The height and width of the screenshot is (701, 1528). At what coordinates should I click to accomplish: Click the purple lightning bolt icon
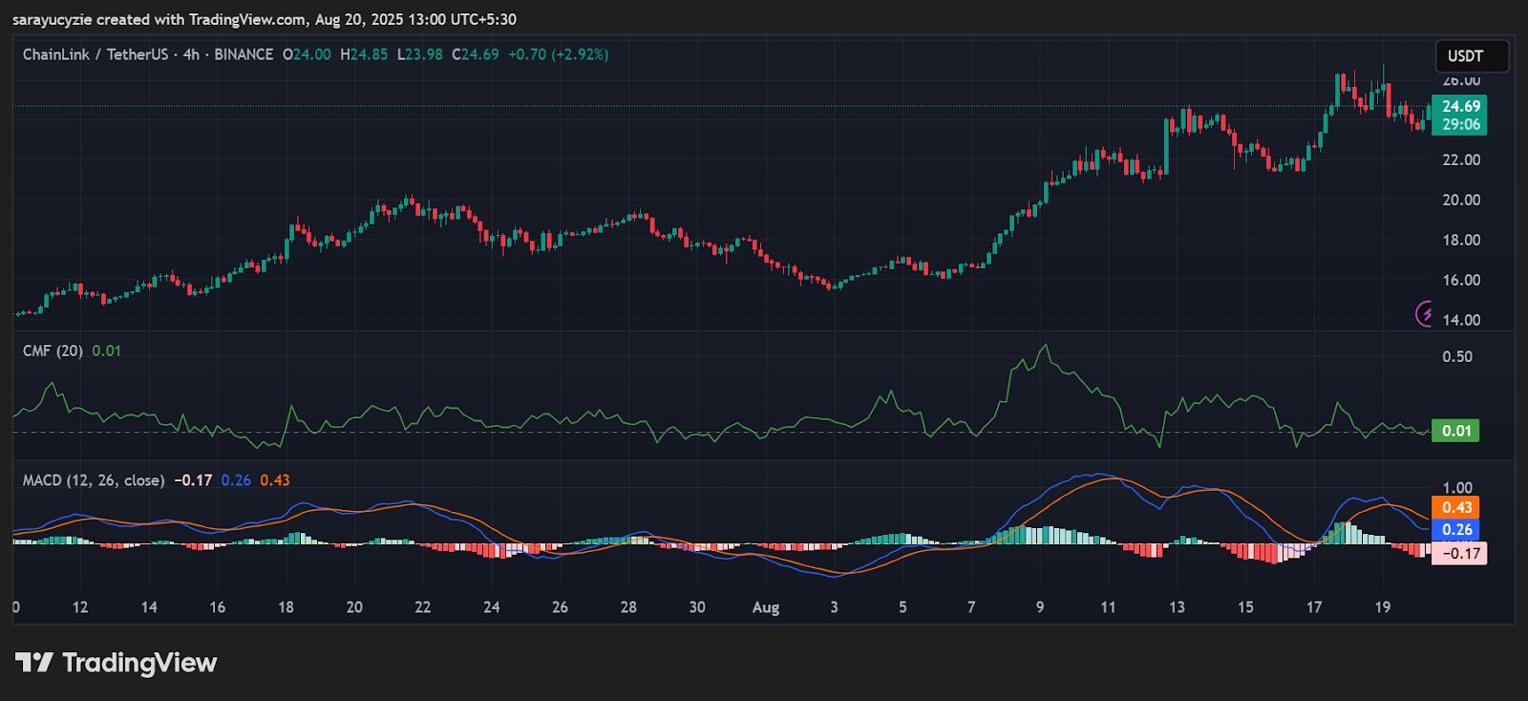[x=1424, y=313]
